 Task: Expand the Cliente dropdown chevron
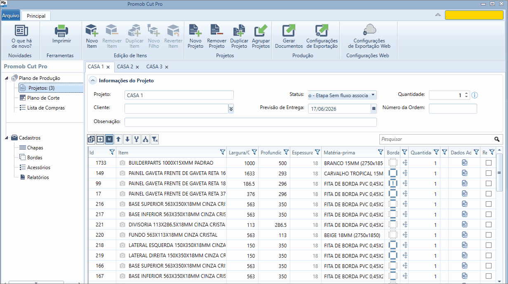point(231,108)
